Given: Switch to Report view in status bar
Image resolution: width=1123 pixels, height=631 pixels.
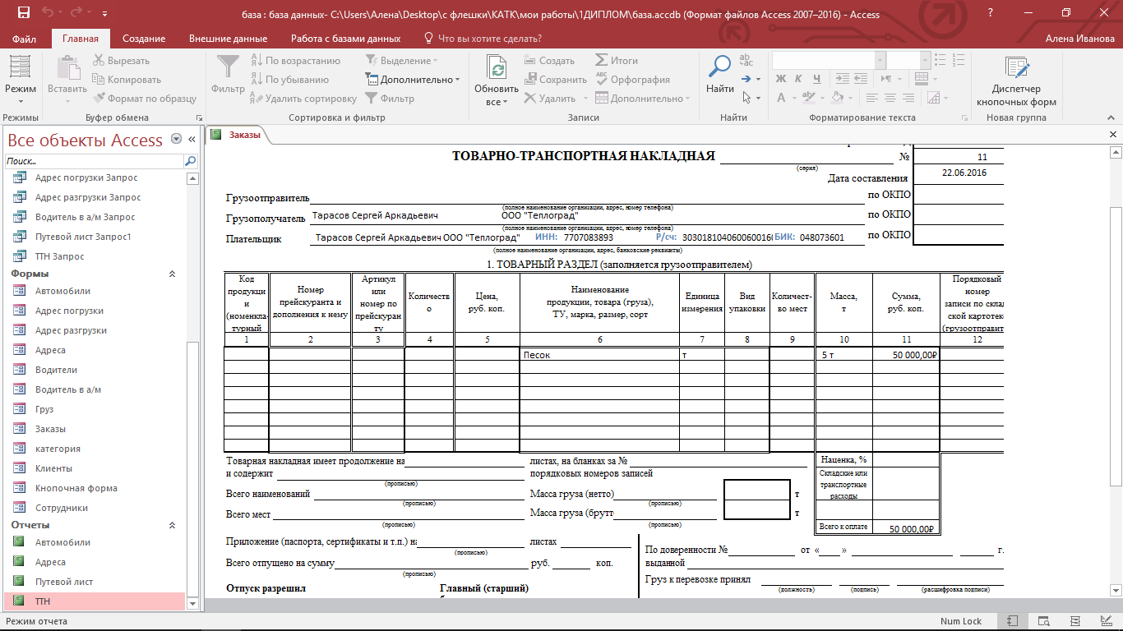Looking at the screenshot, I should [x=1013, y=621].
